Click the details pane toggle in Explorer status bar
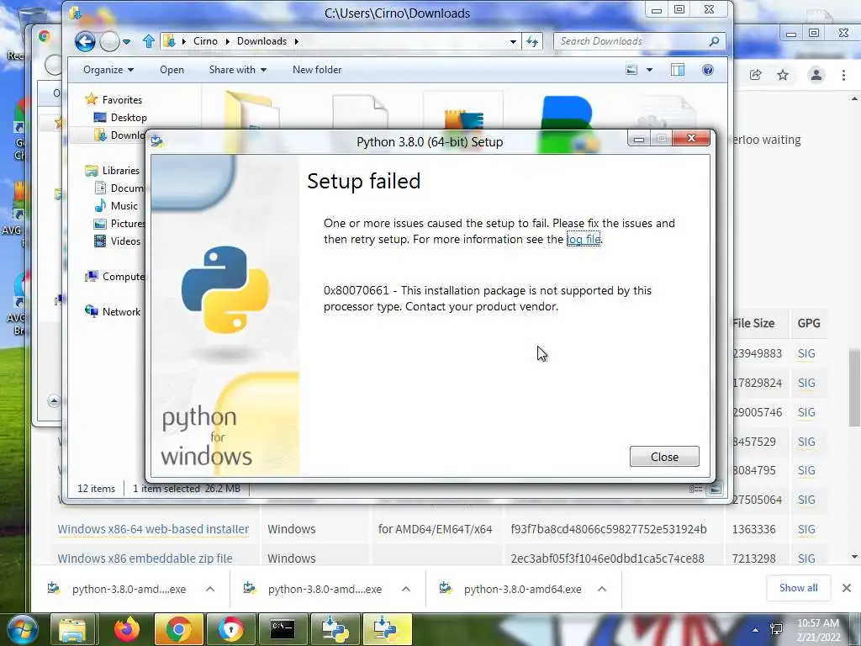The width and height of the screenshot is (861, 646). click(695, 489)
